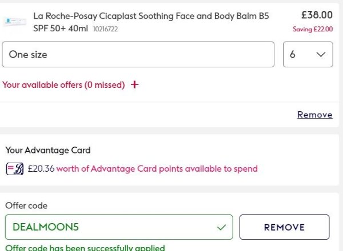Click the Offer code label
343x251 pixels.
click(26, 205)
